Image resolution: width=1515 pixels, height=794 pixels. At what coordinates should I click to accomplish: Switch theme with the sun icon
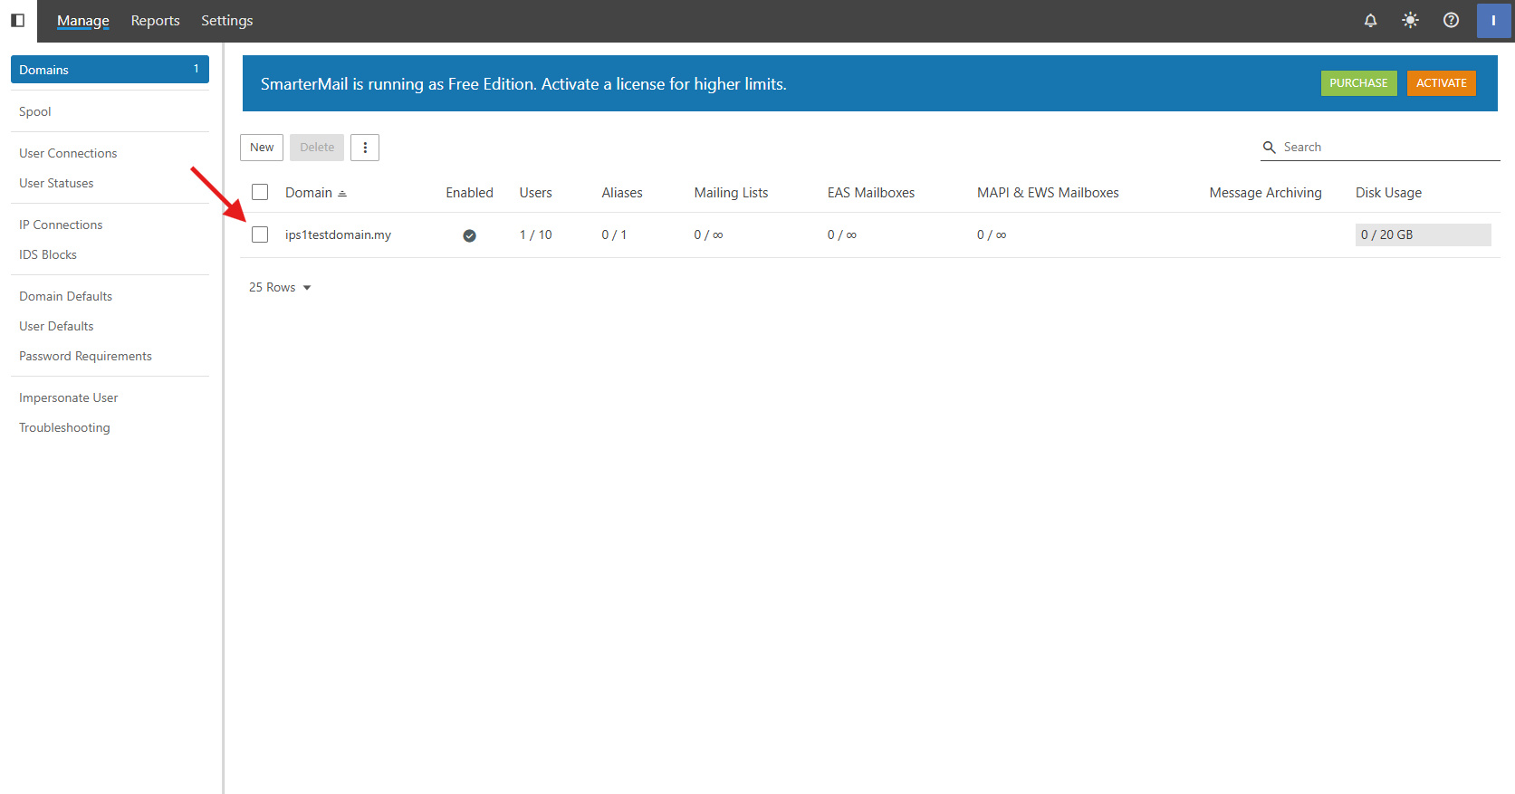(x=1410, y=20)
